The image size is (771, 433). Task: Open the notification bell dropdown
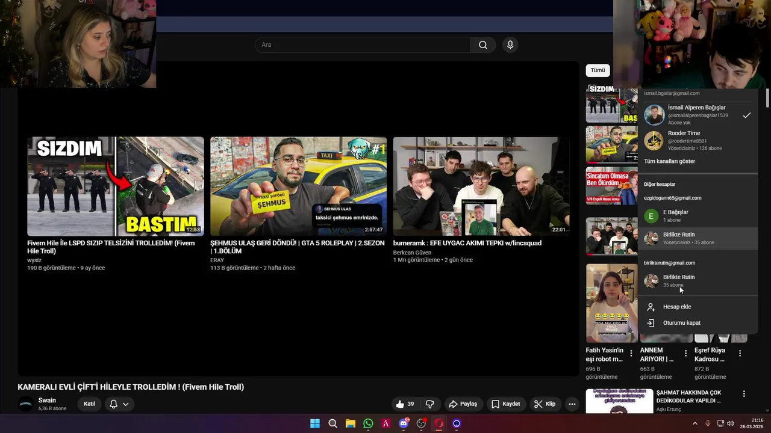119,404
